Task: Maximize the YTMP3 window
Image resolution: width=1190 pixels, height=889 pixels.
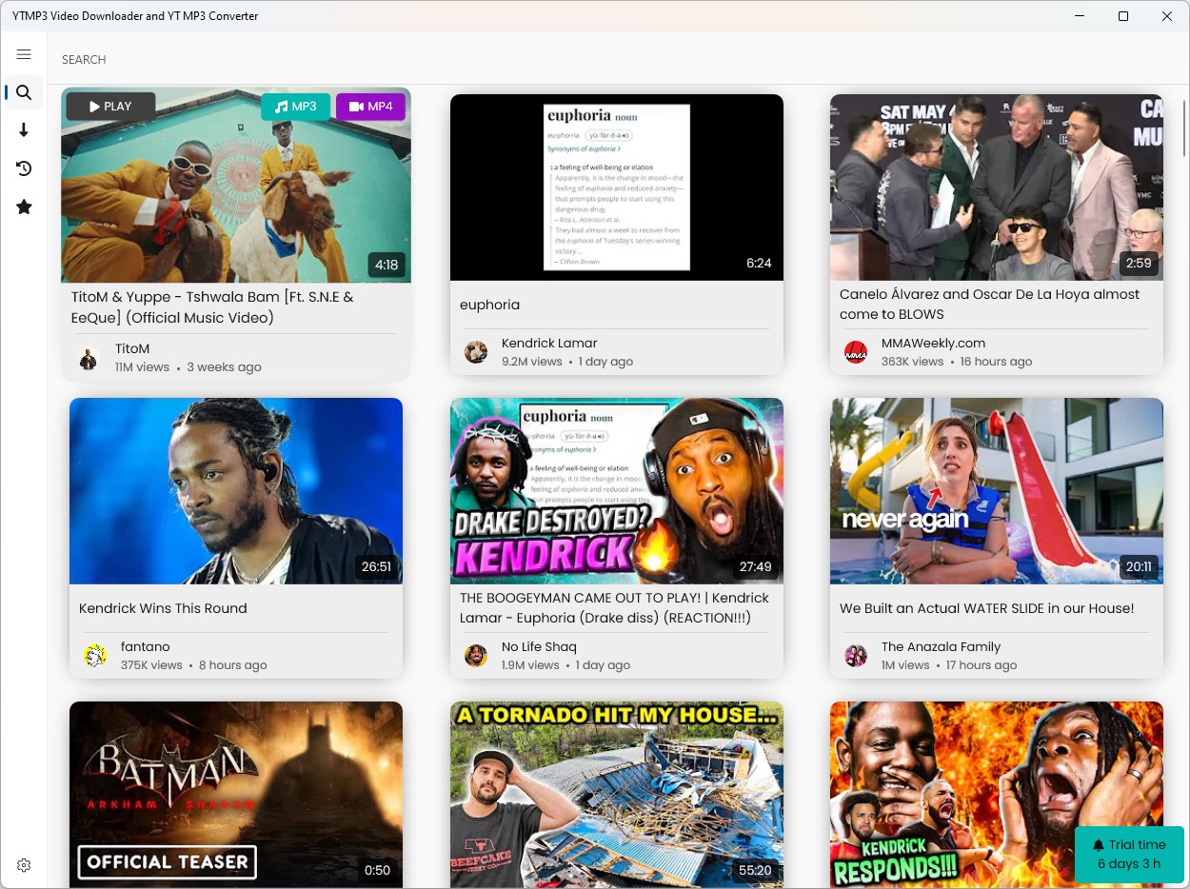Action: 1123,16
